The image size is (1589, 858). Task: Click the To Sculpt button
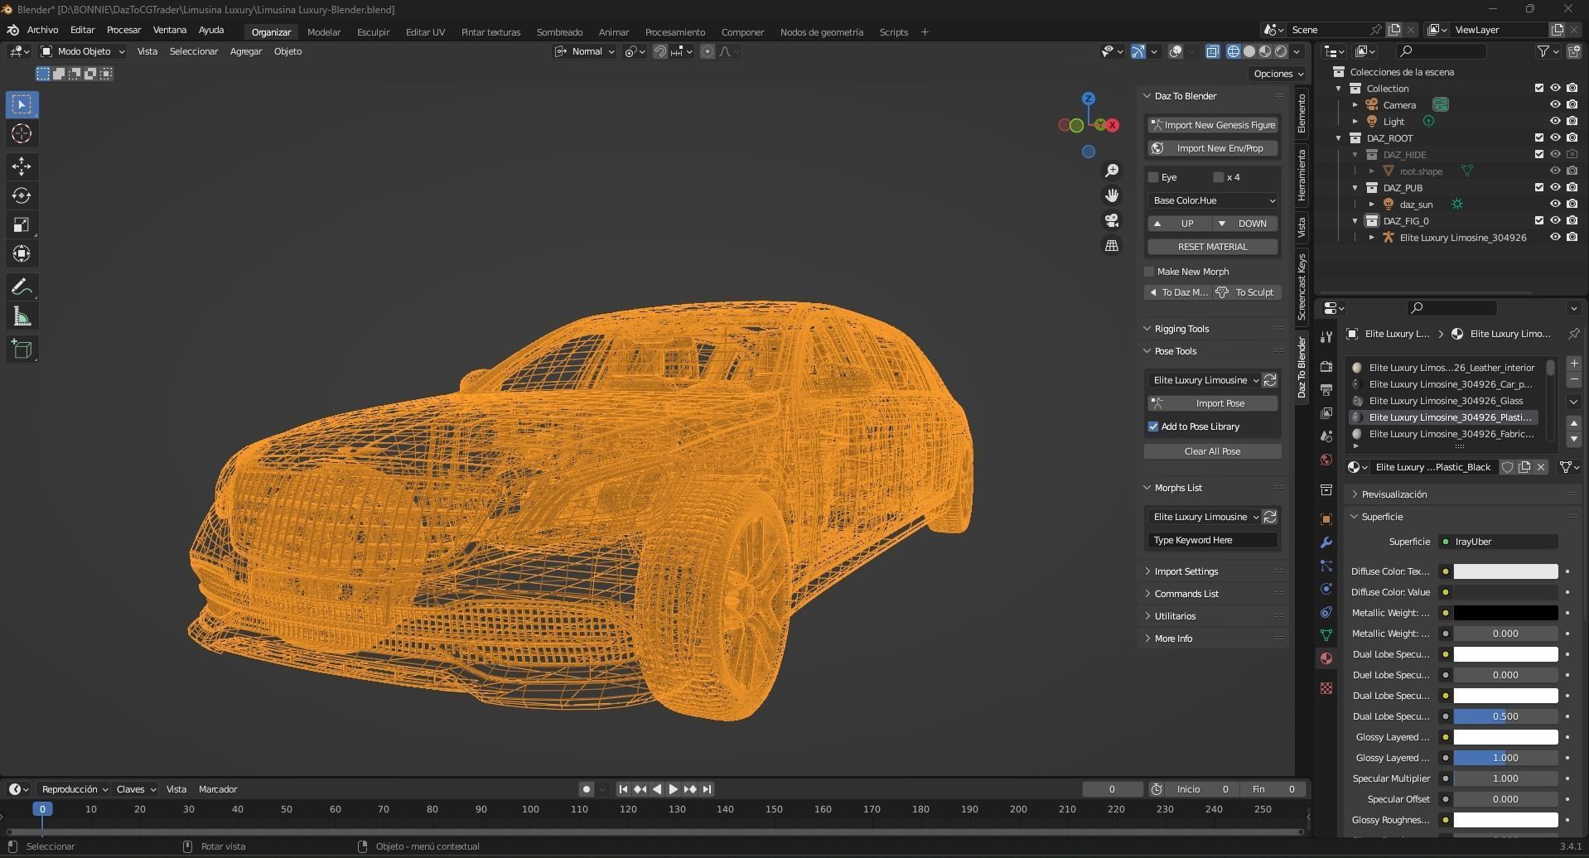click(x=1247, y=292)
